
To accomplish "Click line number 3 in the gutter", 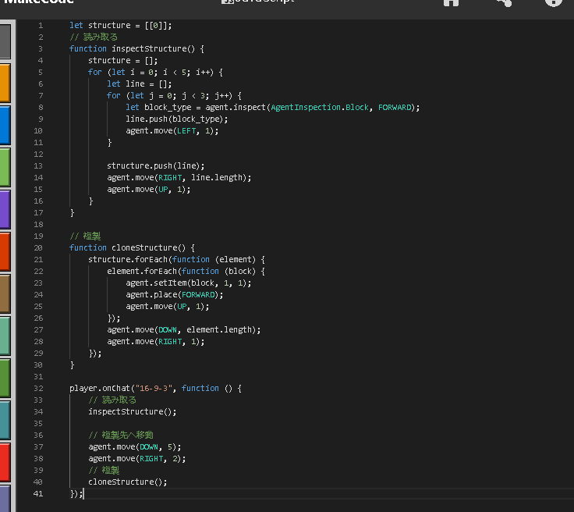I will coord(41,48).
